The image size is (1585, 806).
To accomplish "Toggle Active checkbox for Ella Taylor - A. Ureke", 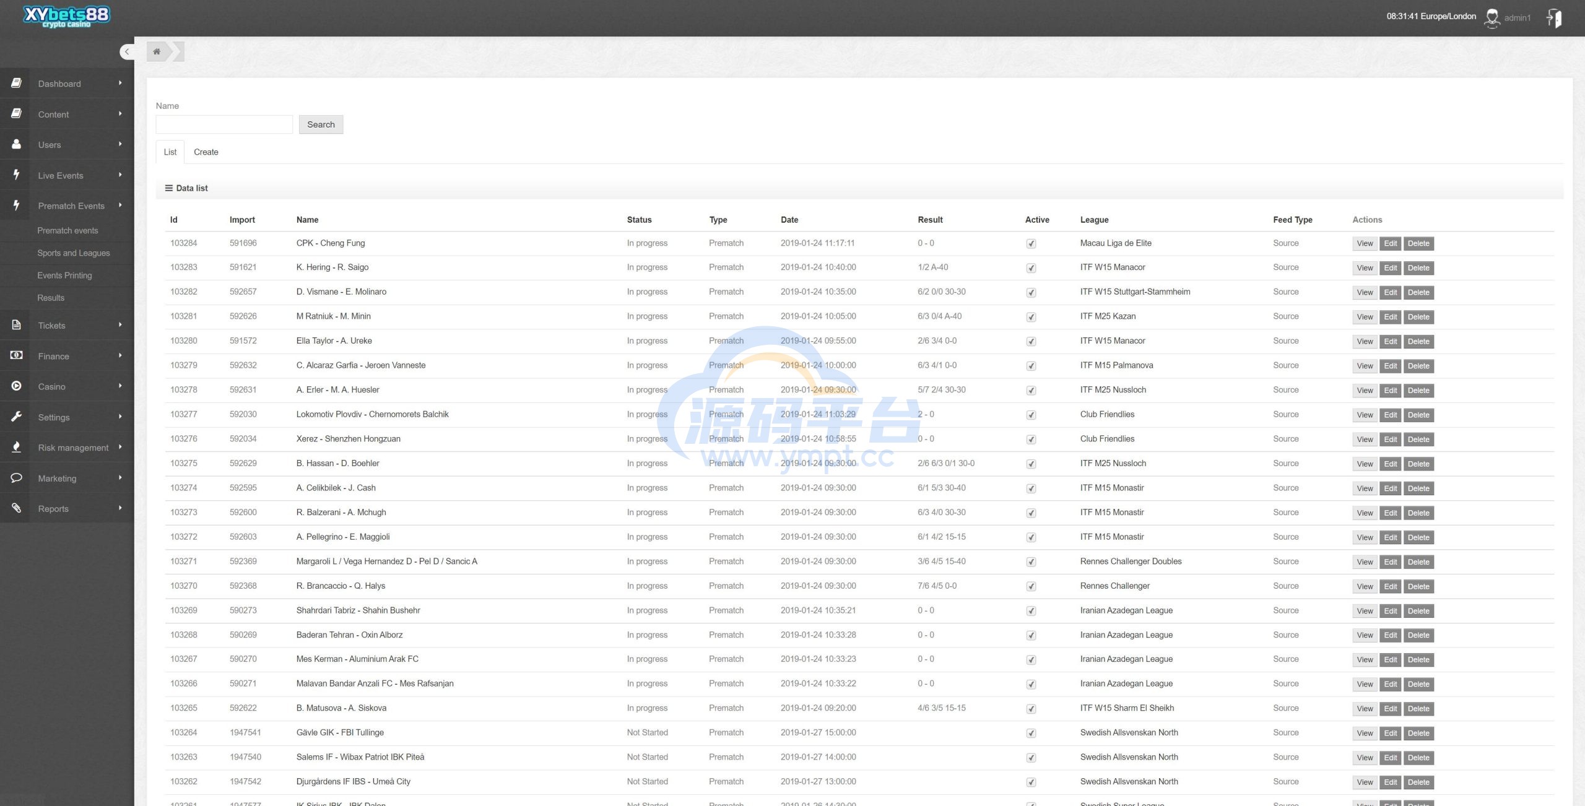I will tap(1031, 342).
